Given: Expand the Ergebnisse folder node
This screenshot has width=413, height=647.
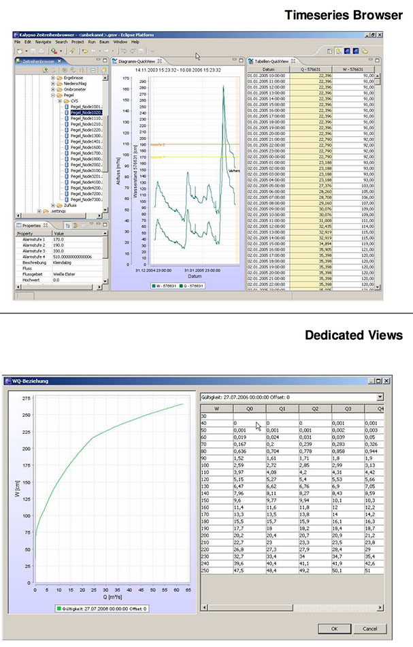Looking at the screenshot, I should 53,78.
